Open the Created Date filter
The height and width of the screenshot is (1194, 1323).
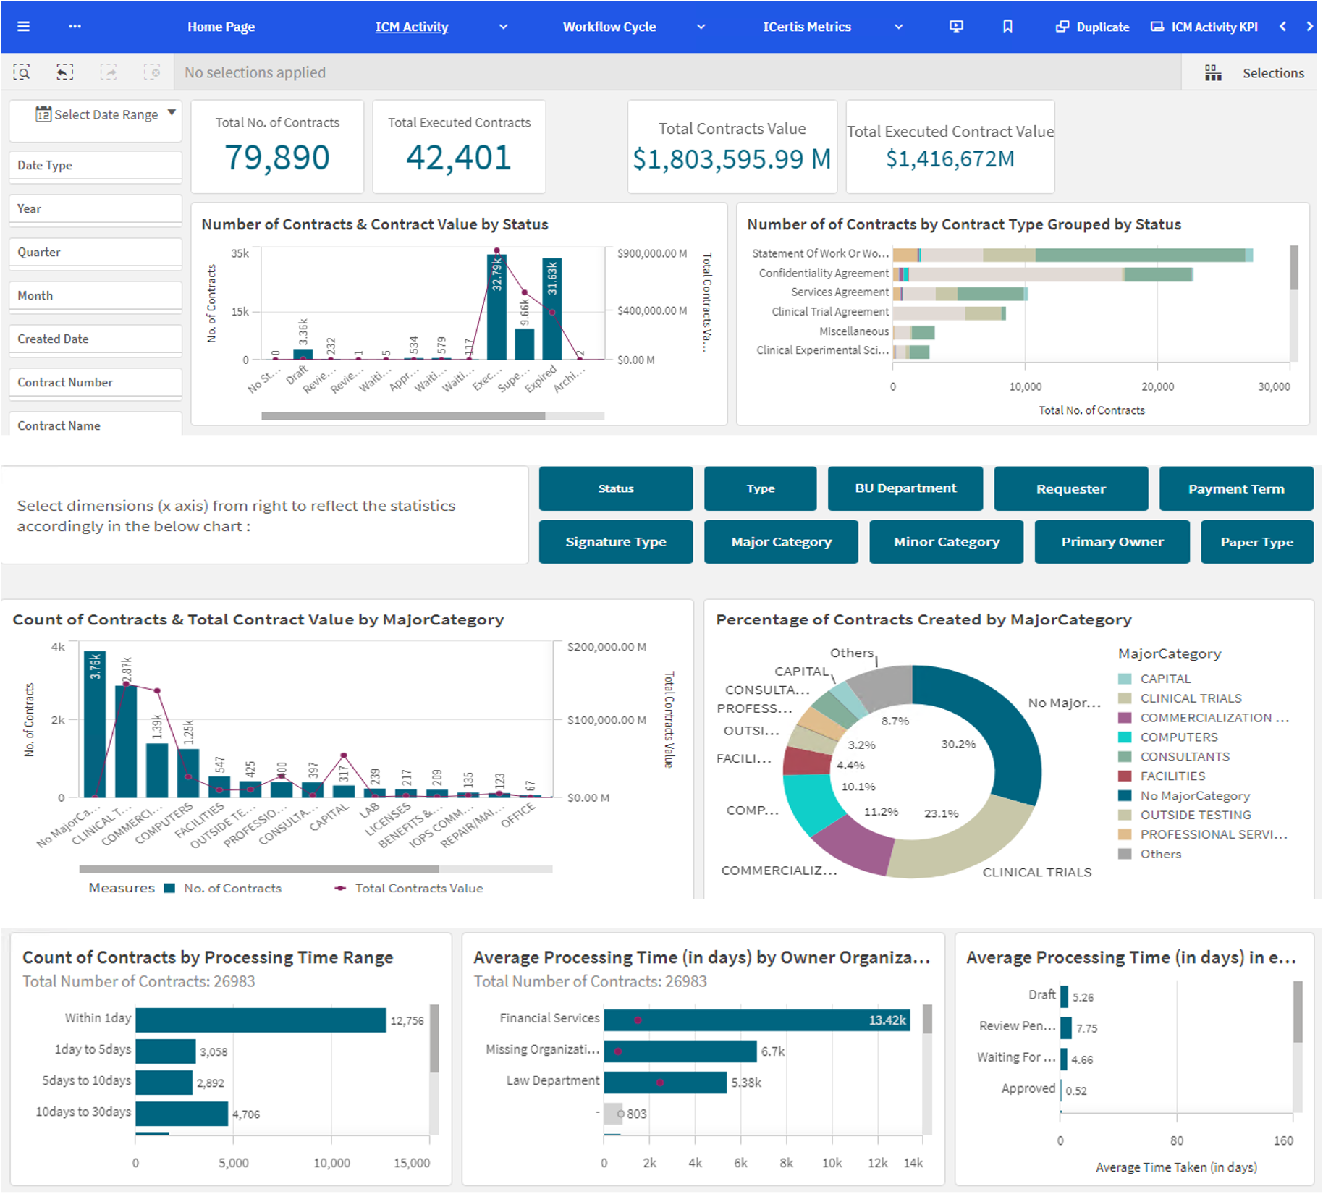pyautogui.click(x=96, y=339)
